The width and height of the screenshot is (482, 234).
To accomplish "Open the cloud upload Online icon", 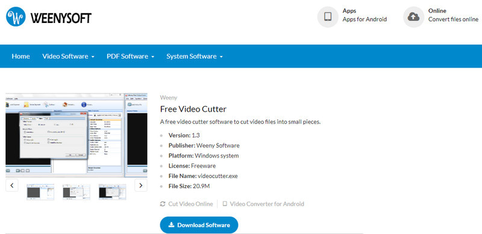I will click(413, 17).
